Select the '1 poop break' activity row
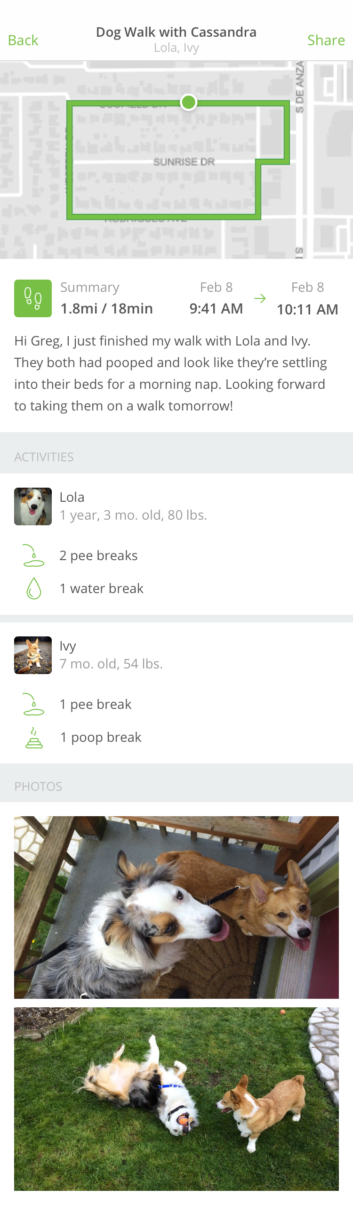The height and width of the screenshot is (1205, 353). click(176, 737)
